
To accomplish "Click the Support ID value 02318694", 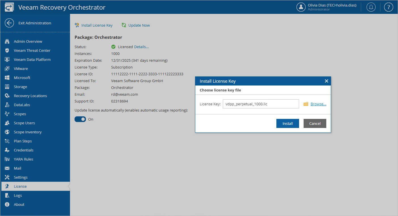I will point(120,101).
